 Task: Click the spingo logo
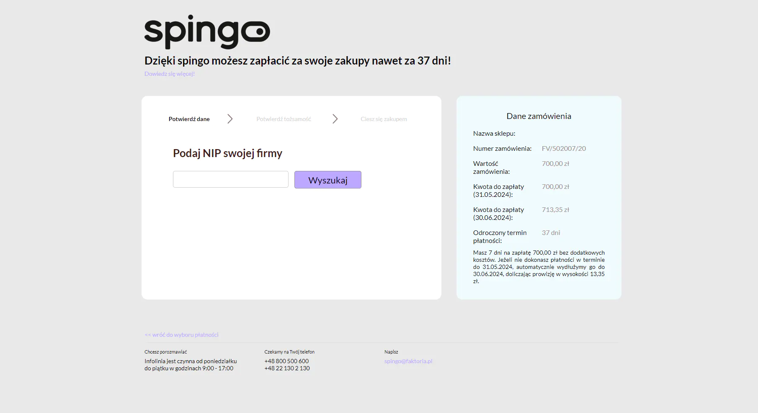point(207,32)
